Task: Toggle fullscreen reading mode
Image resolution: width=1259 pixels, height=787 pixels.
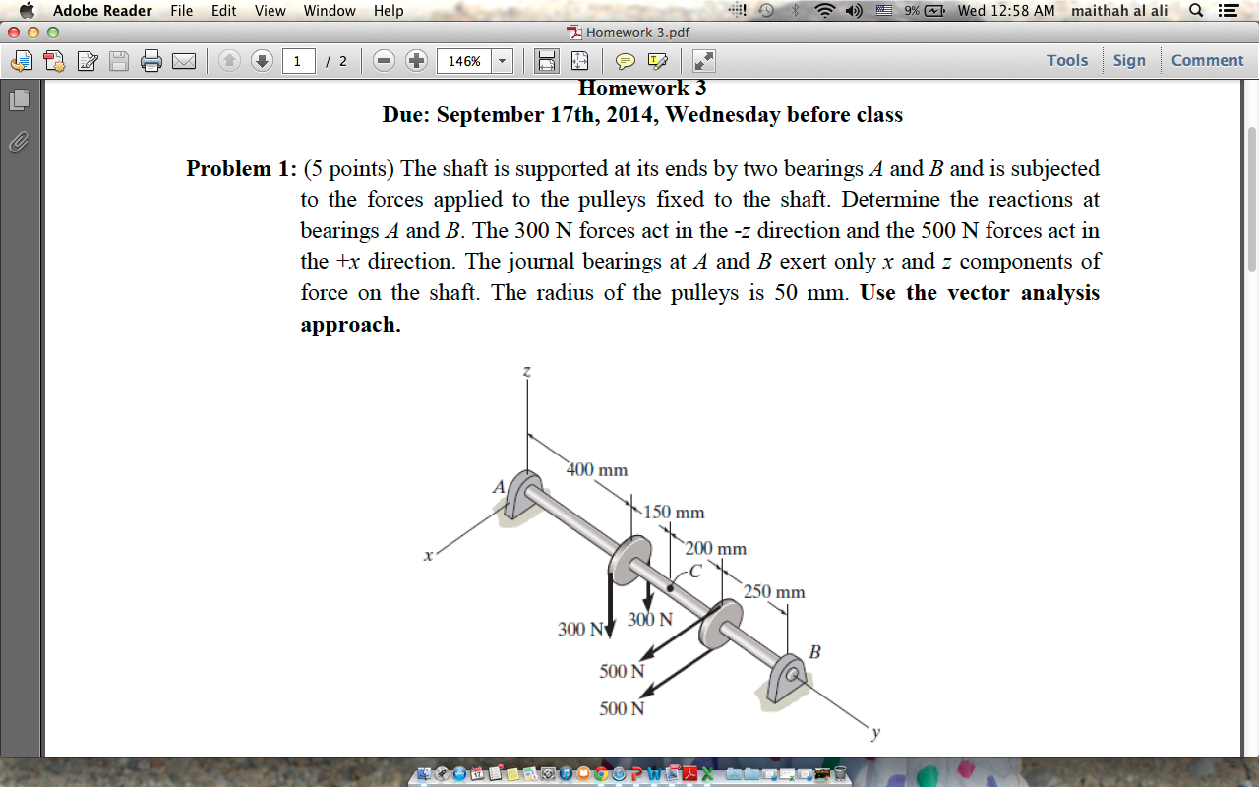Action: pos(701,60)
